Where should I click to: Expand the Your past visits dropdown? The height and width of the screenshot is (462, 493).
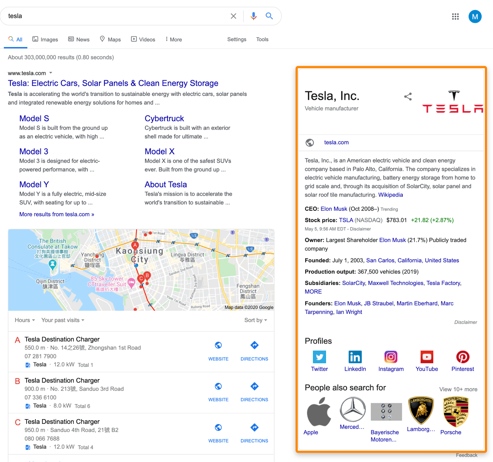pos(63,320)
